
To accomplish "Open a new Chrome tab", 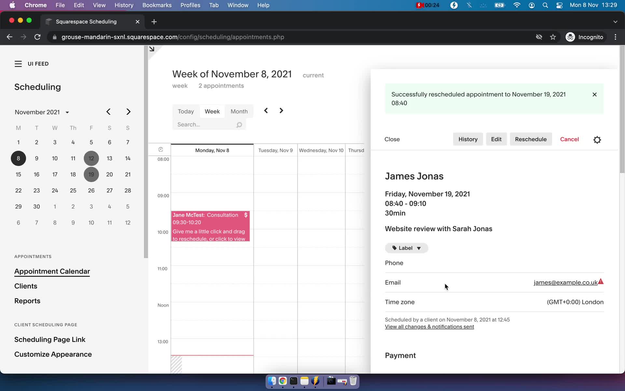I will click(154, 22).
